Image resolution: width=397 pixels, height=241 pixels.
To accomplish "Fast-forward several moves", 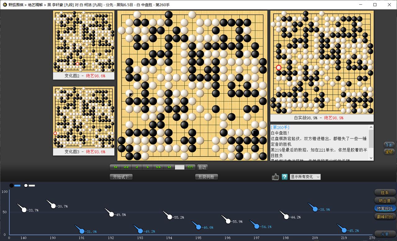I will [158, 167].
